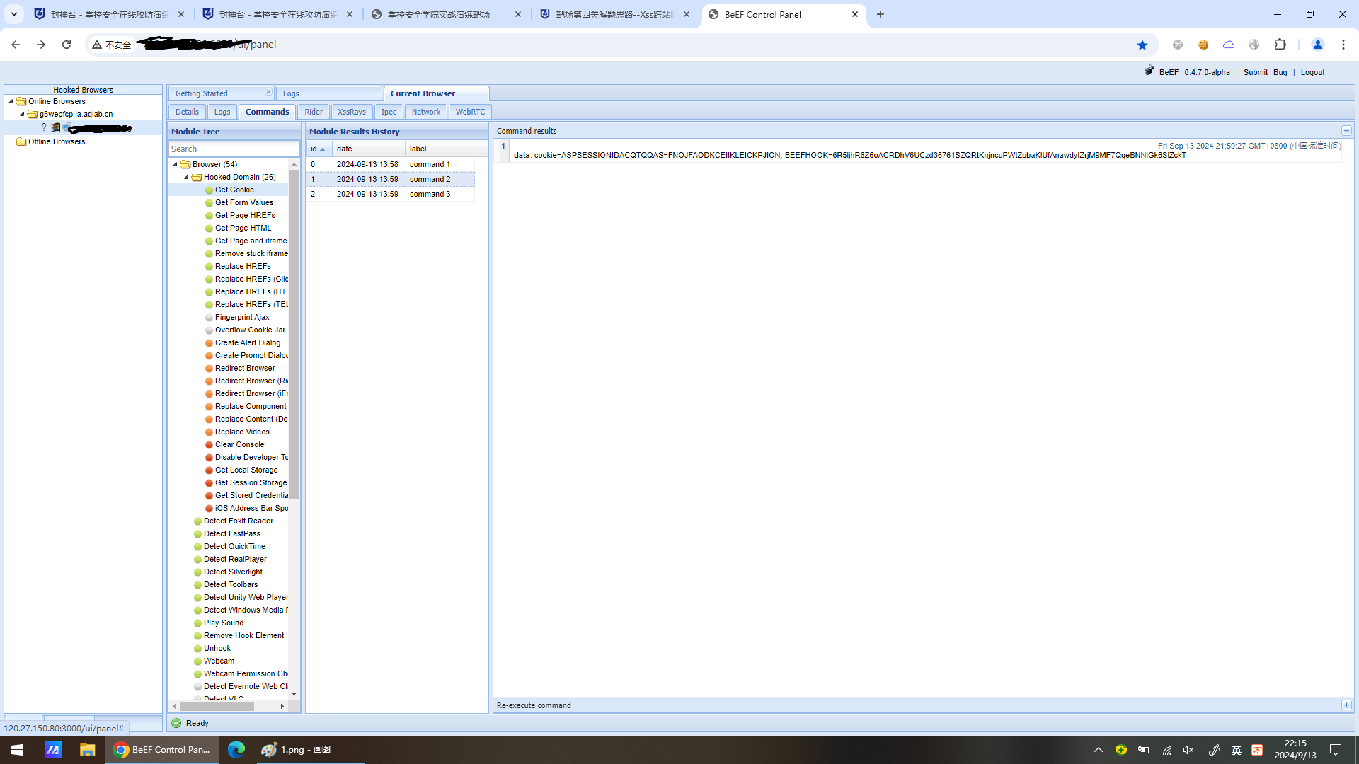Collapse the Browser (54) folder
The image size is (1359, 764).
pyautogui.click(x=175, y=164)
